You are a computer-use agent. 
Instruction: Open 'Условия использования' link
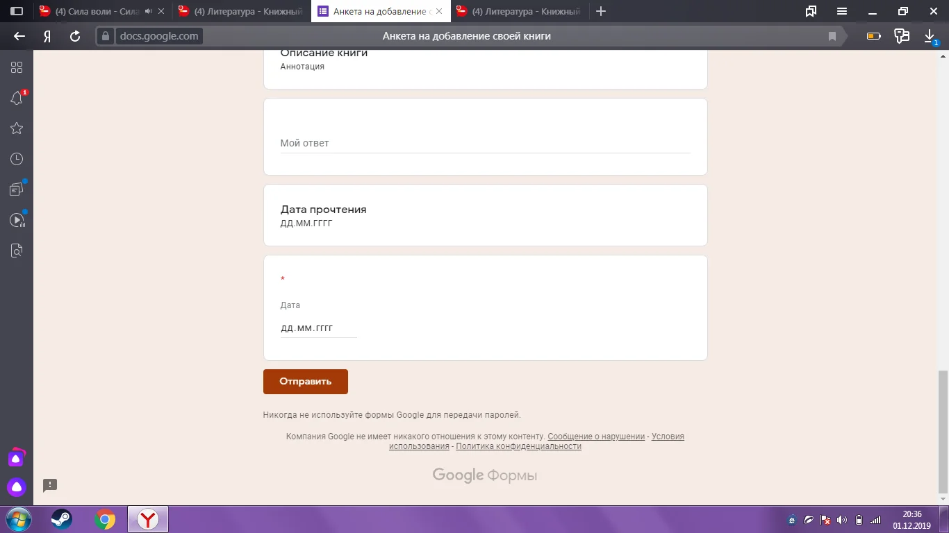pyautogui.click(x=536, y=441)
